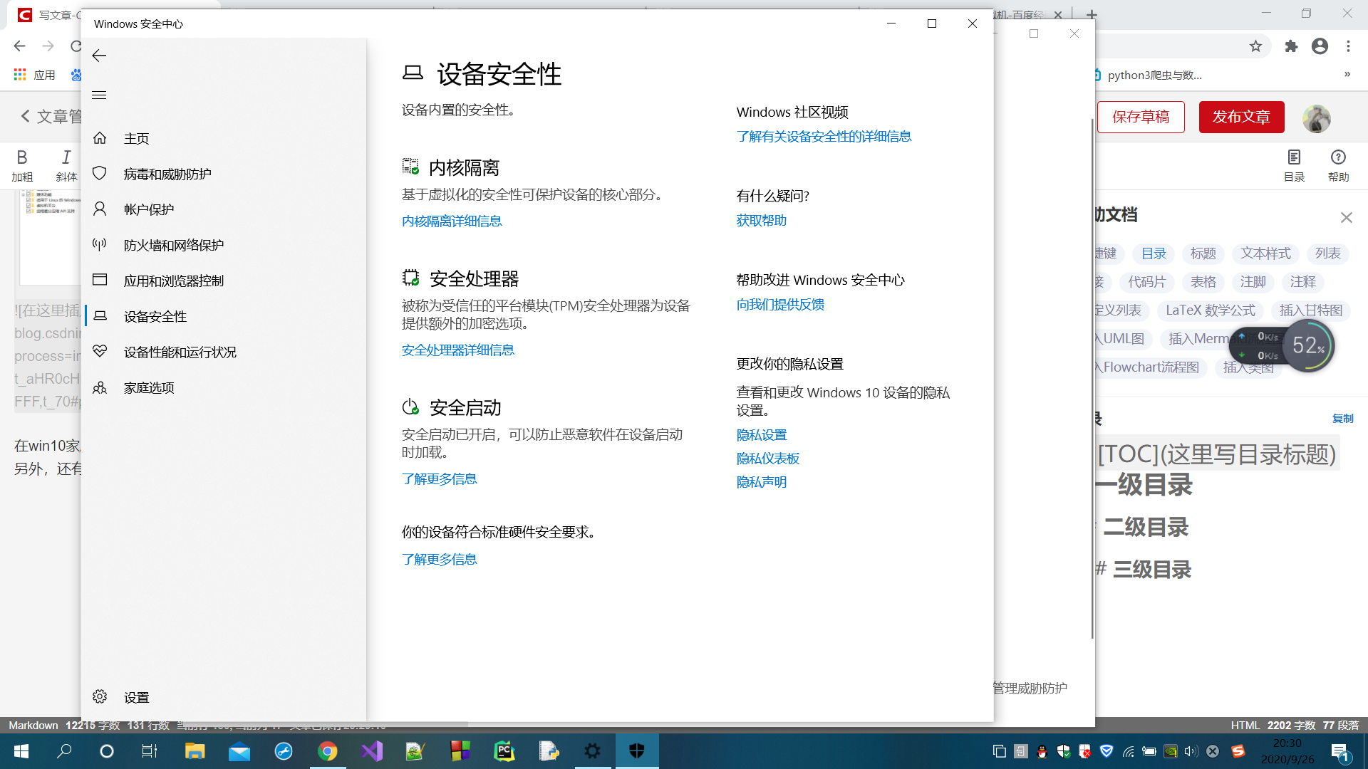Open the 内核隔离详细信息 link
Image resolution: width=1368 pixels, height=769 pixels.
[451, 221]
